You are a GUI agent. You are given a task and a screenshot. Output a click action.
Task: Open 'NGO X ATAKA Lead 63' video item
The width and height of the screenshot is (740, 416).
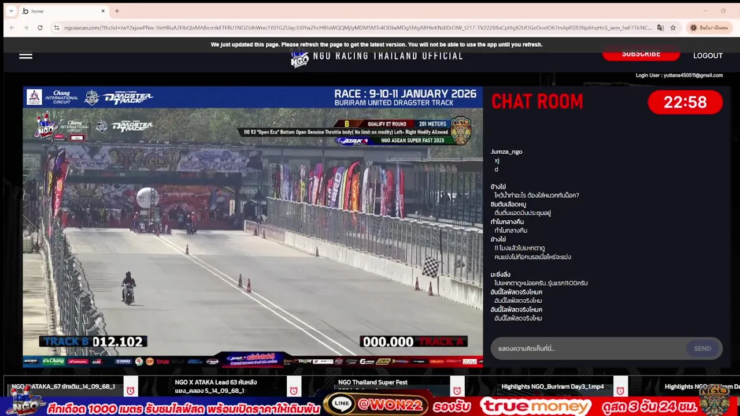coord(216,387)
